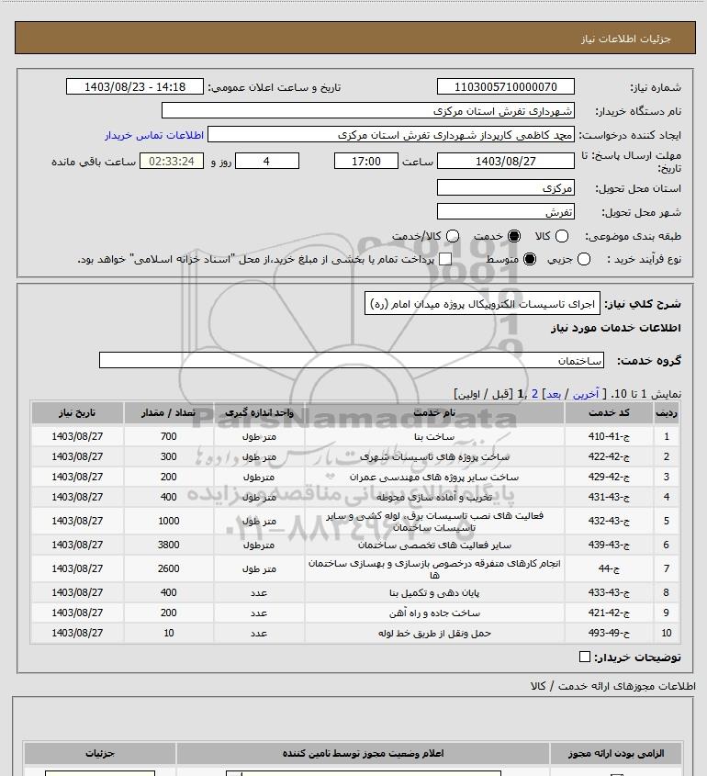Image resolution: width=707 pixels, height=776 pixels.
Task: Click the remaining days field showing 4
Action: pos(266,161)
